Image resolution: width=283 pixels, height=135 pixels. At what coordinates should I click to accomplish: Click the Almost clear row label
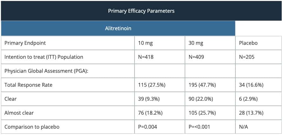pos(19,113)
